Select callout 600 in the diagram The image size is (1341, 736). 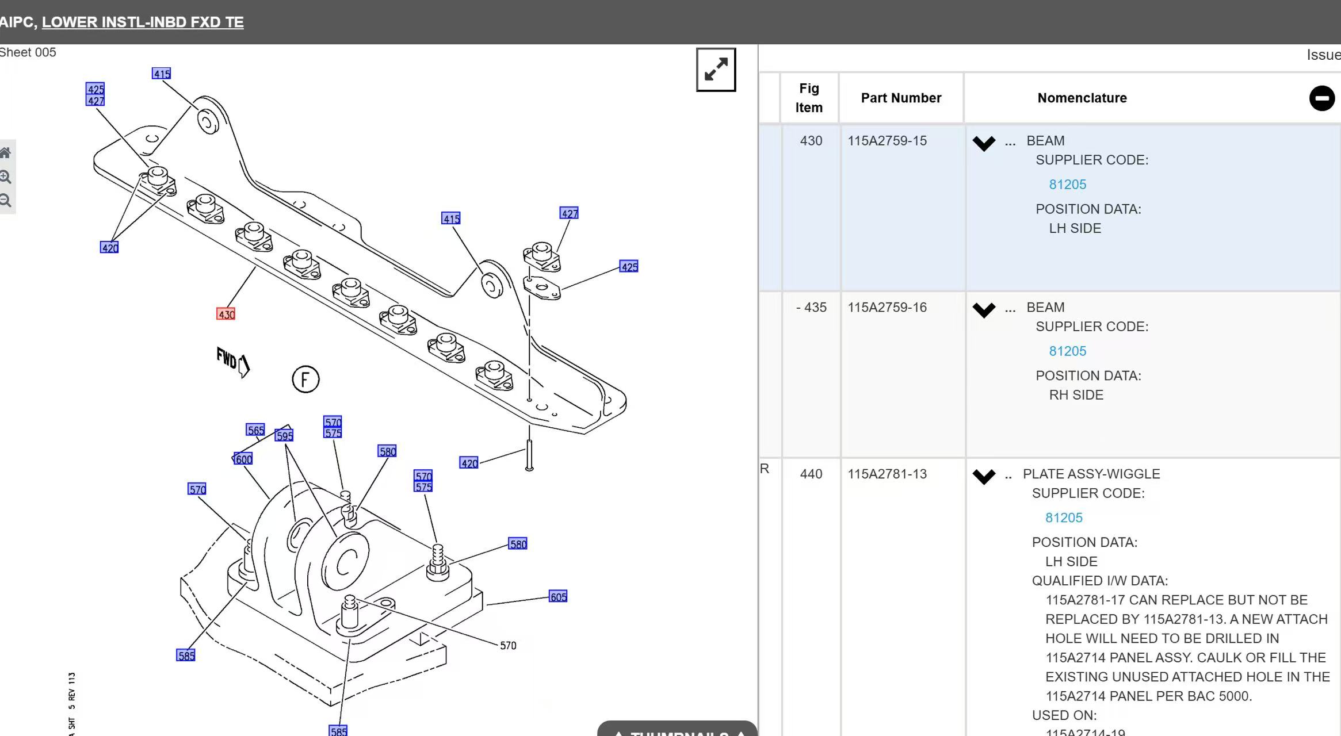(x=243, y=459)
